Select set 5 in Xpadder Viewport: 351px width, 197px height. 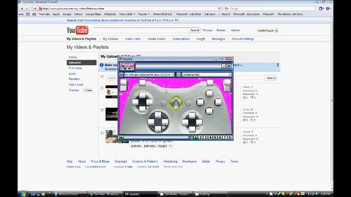pyautogui.click(x=215, y=137)
